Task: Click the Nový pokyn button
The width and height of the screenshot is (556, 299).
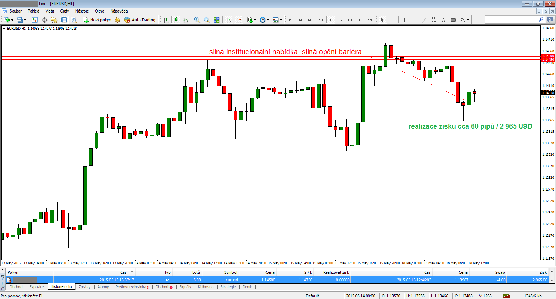Action: [x=97, y=20]
